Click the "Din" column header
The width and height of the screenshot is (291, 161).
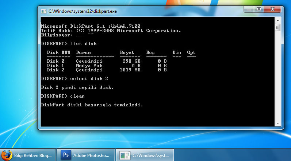(177, 52)
